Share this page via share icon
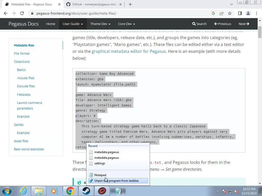 (222, 13)
